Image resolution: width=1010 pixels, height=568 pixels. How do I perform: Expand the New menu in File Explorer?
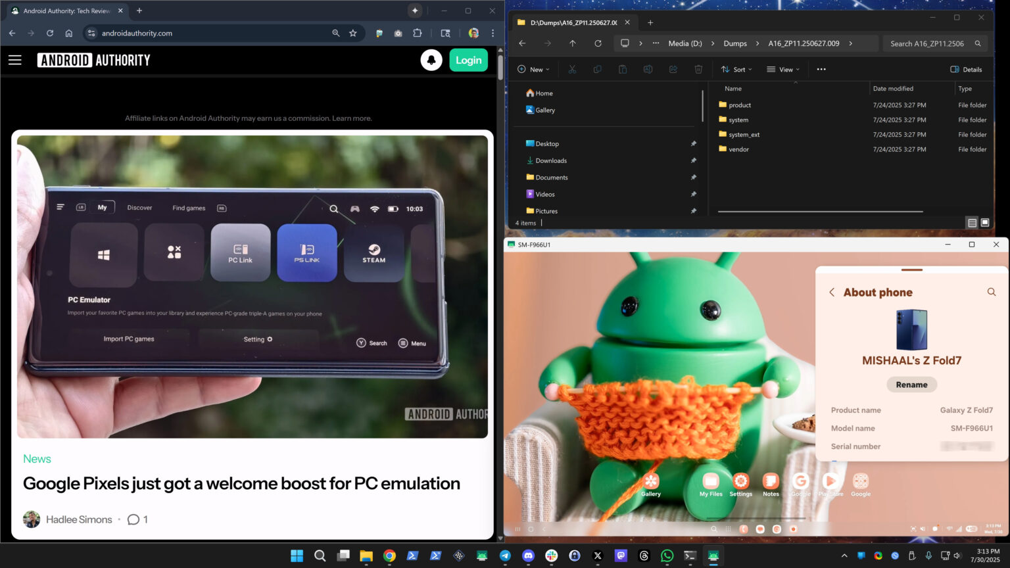[x=533, y=69]
